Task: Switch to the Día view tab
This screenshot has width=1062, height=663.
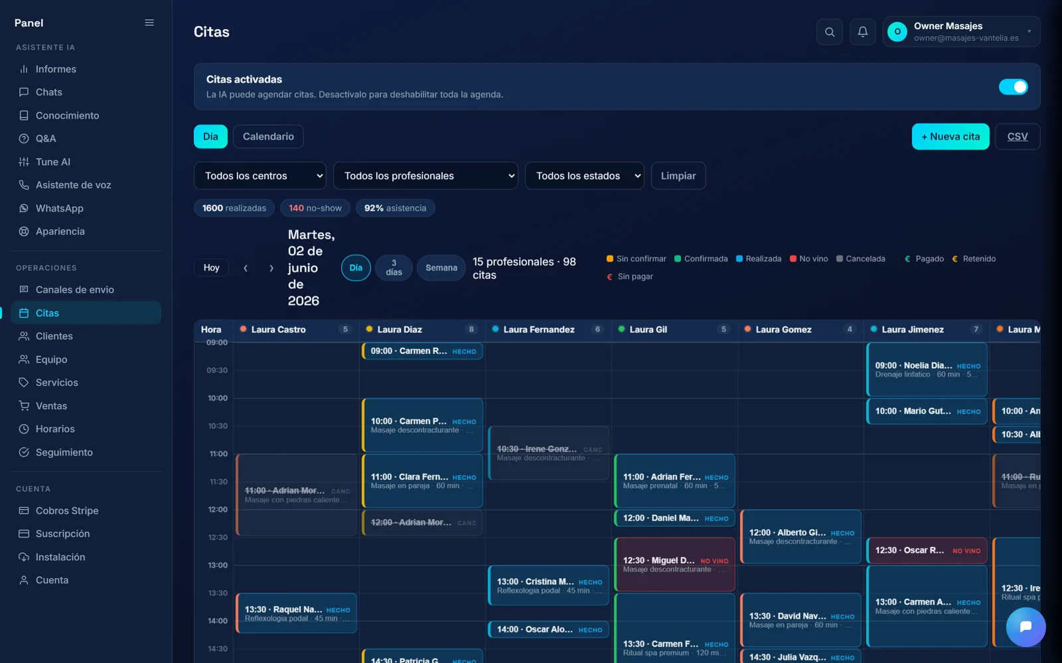Action: tap(210, 137)
